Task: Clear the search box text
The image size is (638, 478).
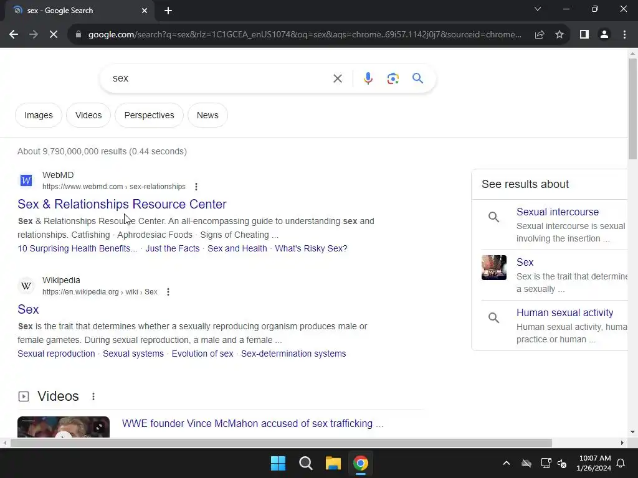Action: click(337, 78)
